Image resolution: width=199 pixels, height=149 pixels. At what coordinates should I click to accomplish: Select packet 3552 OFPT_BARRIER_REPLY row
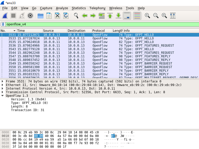(x=99, y=74)
